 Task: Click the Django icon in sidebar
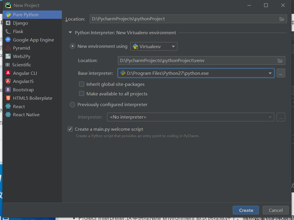tap(8, 23)
